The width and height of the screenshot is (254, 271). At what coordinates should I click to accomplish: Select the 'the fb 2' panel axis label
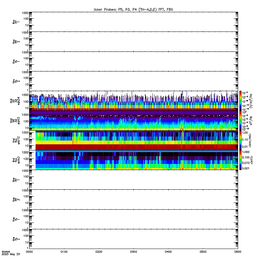pyautogui.click(x=16, y=239)
